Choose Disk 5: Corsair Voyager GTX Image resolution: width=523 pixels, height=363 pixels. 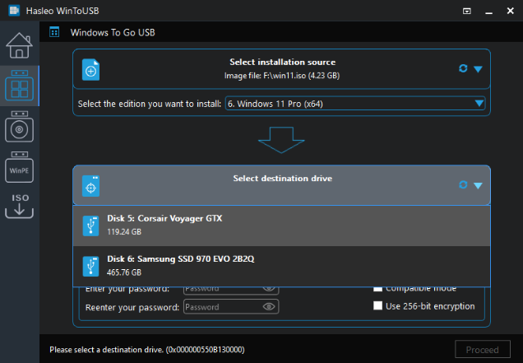coord(281,225)
